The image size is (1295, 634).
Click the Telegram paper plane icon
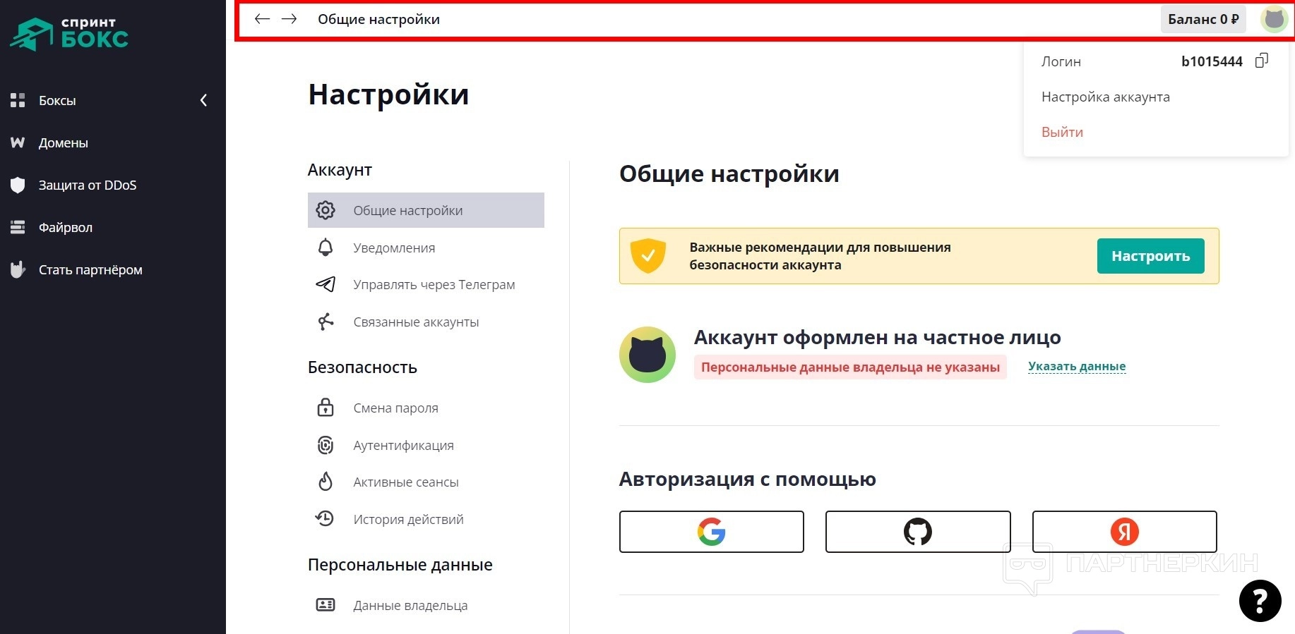coord(326,284)
